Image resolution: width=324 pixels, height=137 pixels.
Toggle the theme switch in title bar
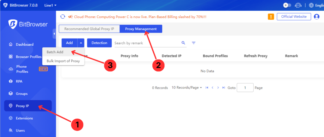point(287,5)
